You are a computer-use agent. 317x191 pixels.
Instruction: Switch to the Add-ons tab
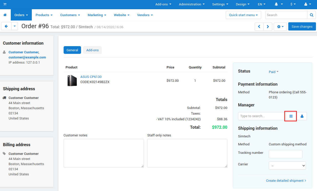pos(93,50)
